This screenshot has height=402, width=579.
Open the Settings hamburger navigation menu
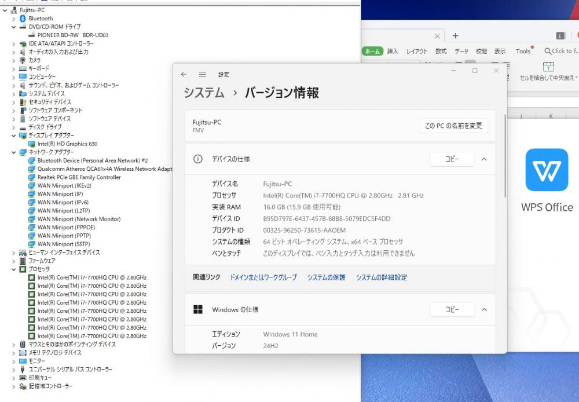click(202, 74)
